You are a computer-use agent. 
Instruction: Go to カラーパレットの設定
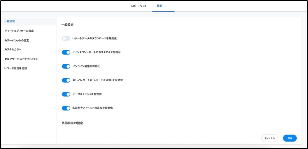click(x=17, y=40)
